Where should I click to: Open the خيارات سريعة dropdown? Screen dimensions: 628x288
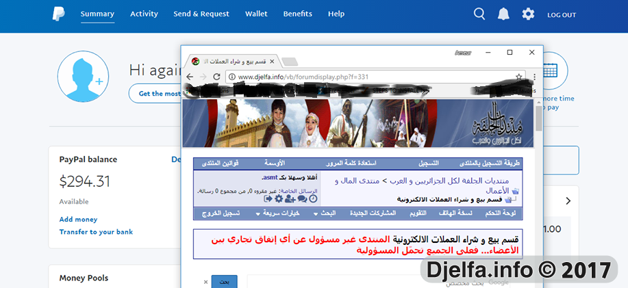[x=278, y=213]
